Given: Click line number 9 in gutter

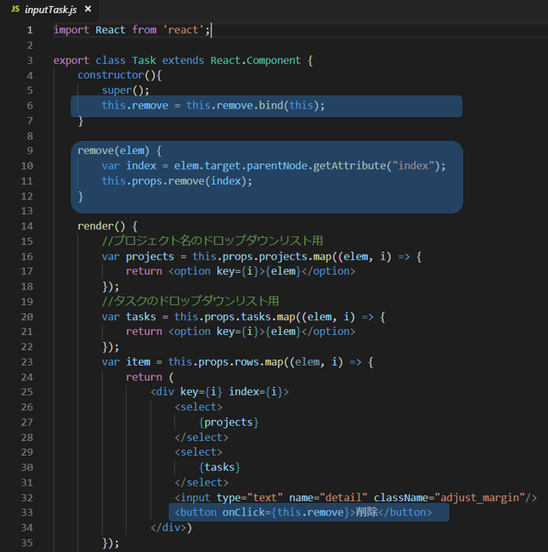Looking at the screenshot, I should tap(30, 151).
